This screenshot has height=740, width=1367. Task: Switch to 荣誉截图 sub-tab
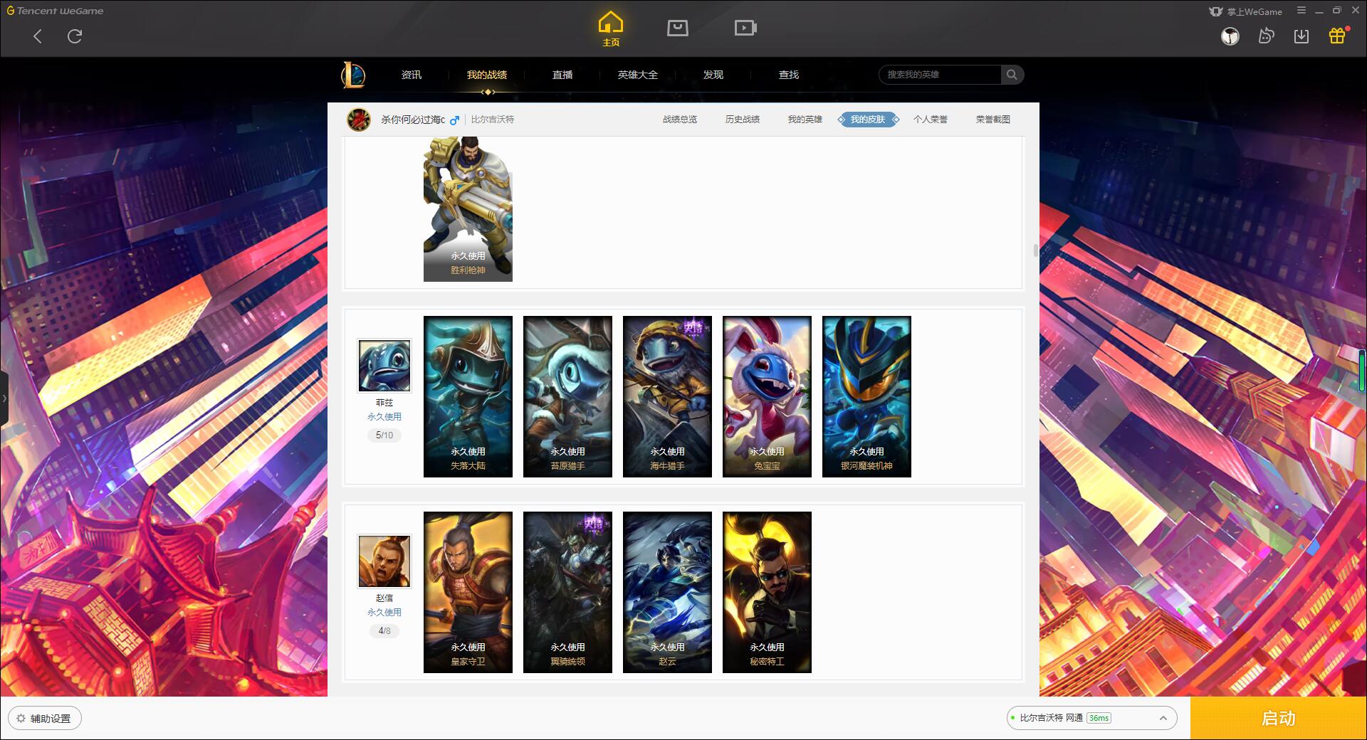(993, 120)
